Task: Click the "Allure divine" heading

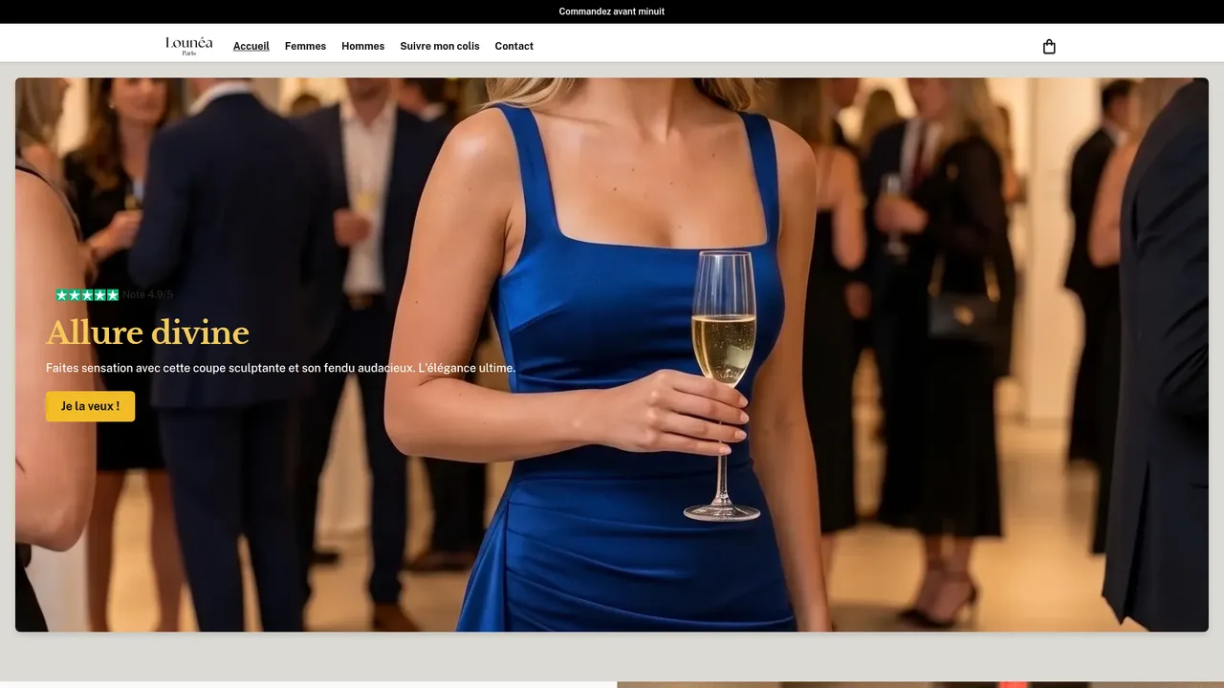Action: tap(147, 333)
